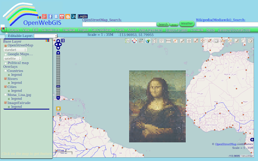Open the Layers menu
The height and width of the screenshot is (161, 258).
click(x=14, y=30)
